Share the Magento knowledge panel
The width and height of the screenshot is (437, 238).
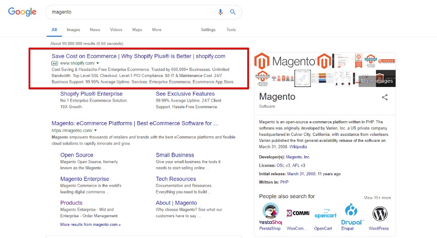click(385, 97)
